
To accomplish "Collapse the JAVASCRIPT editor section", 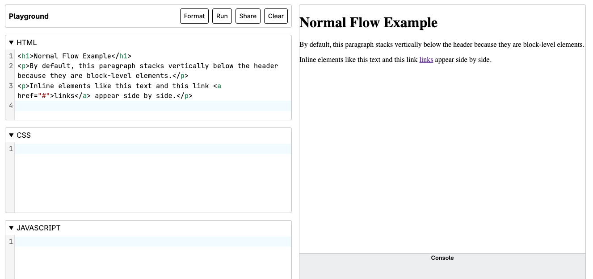I will (12, 228).
